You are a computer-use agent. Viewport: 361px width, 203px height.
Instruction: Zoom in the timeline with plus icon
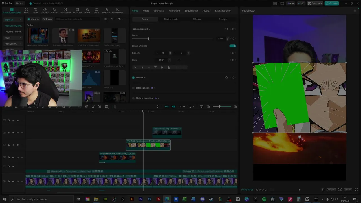[235, 107]
